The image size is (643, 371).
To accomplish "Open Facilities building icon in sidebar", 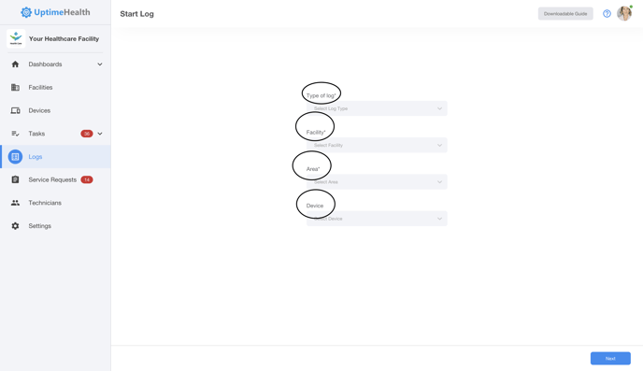I will click(15, 87).
